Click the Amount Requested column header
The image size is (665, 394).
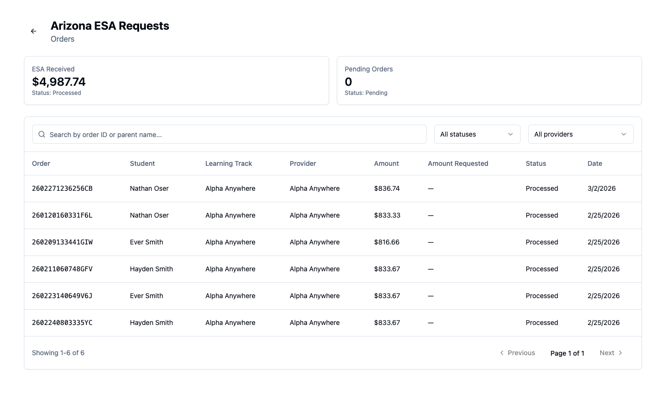458,163
